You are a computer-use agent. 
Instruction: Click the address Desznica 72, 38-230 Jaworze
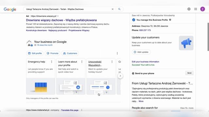tap(154, 26)
